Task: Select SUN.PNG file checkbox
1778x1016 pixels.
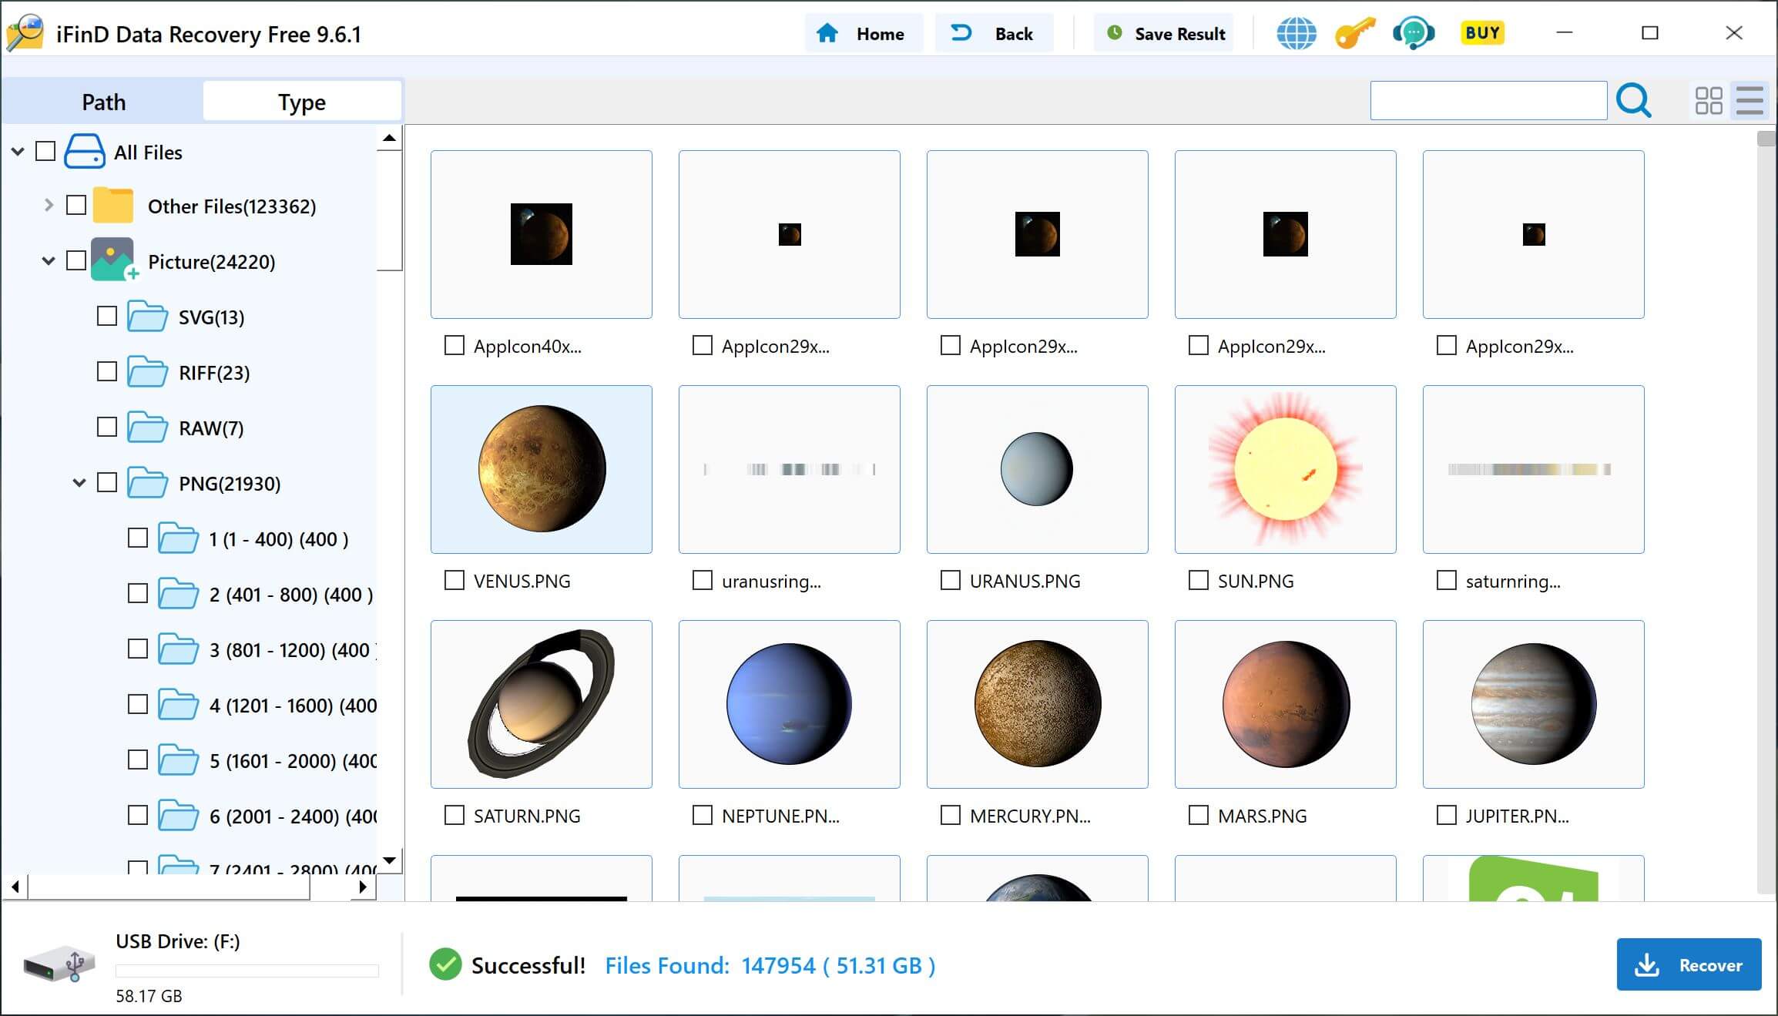Action: pyautogui.click(x=1199, y=580)
